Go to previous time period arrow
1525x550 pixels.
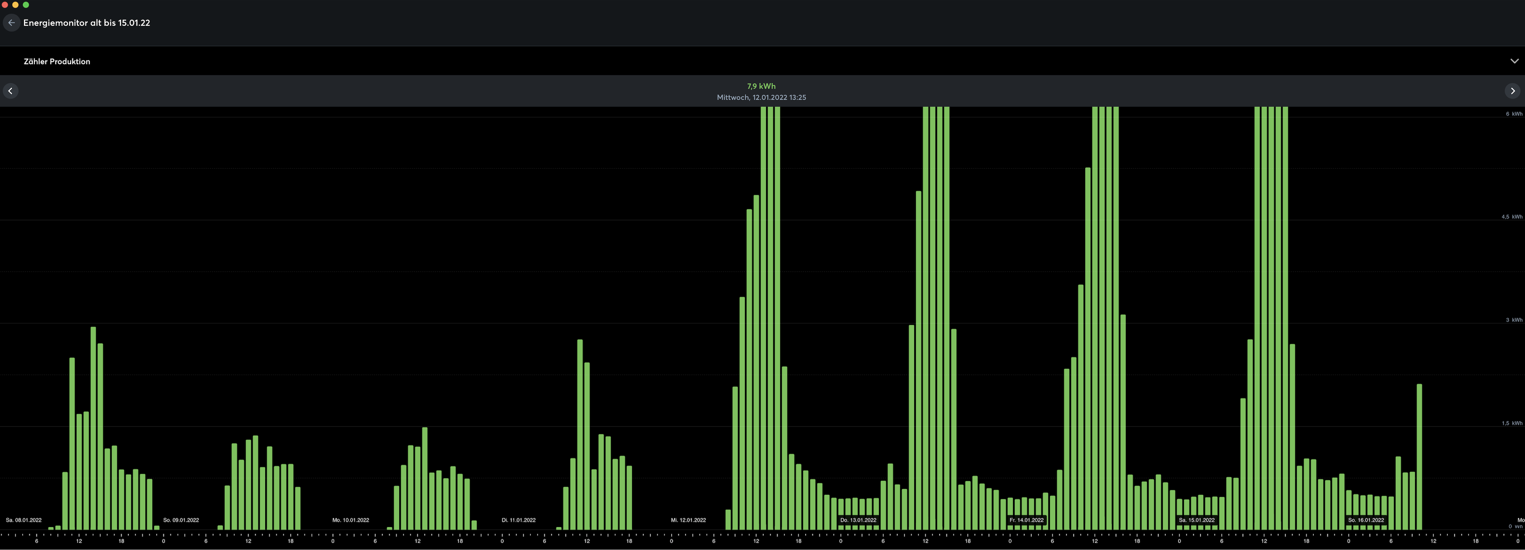(10, 91)
